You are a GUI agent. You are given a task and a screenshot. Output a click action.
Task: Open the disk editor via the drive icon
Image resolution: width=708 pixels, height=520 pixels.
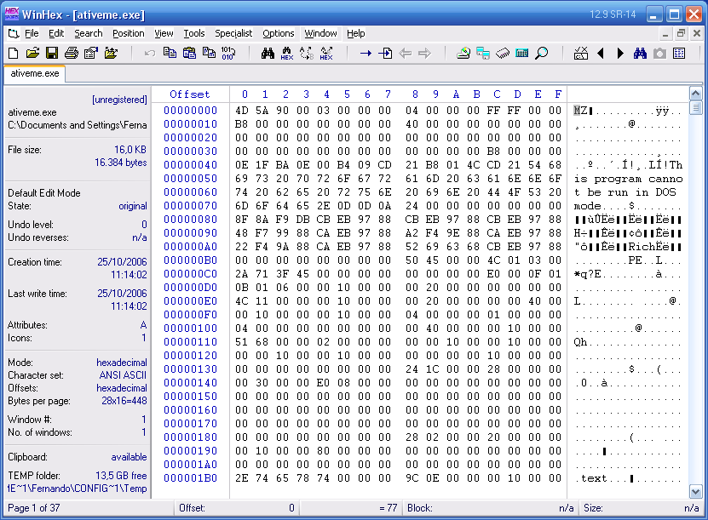pos(463,54)
